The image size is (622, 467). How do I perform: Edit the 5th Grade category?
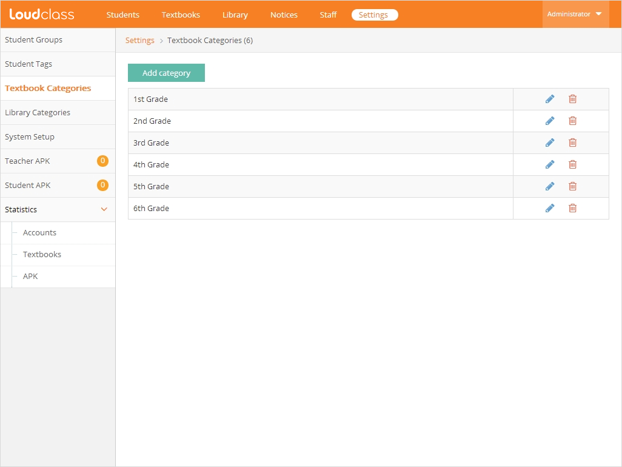point(550,186)
